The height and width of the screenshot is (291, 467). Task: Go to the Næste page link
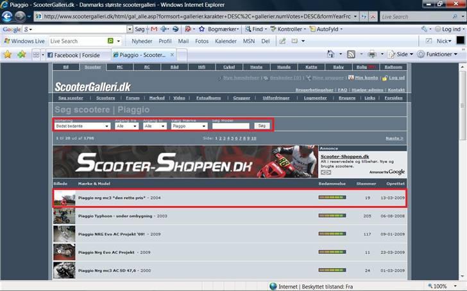[395, 138]
